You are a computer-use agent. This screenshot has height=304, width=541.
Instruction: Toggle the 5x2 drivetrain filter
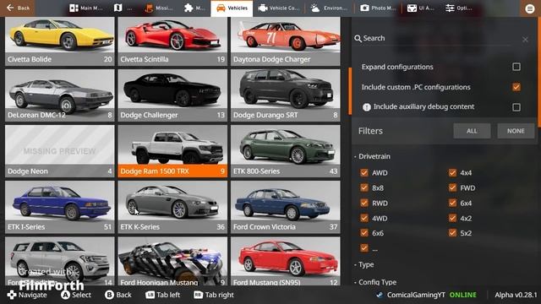452,233
